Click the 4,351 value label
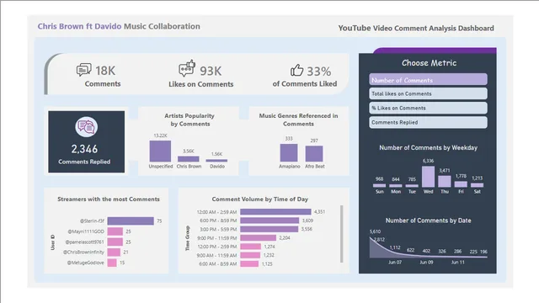 319,211
